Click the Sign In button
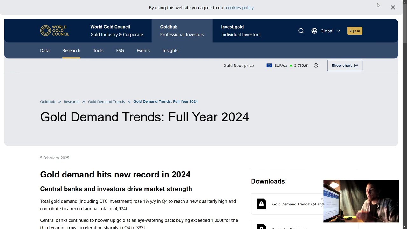 (x=355, y=31)
